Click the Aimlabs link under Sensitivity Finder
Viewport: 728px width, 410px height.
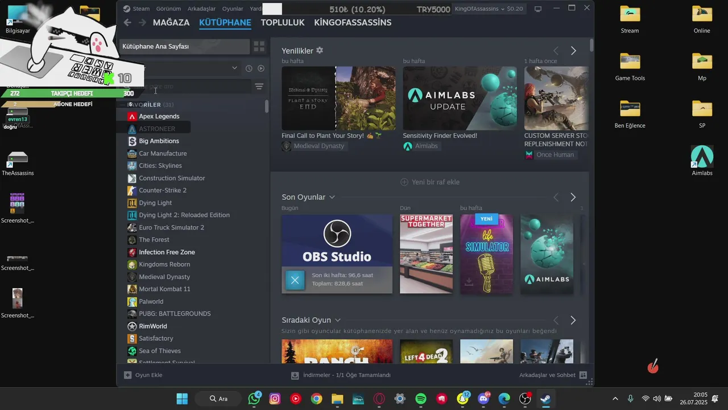point(421,146)
